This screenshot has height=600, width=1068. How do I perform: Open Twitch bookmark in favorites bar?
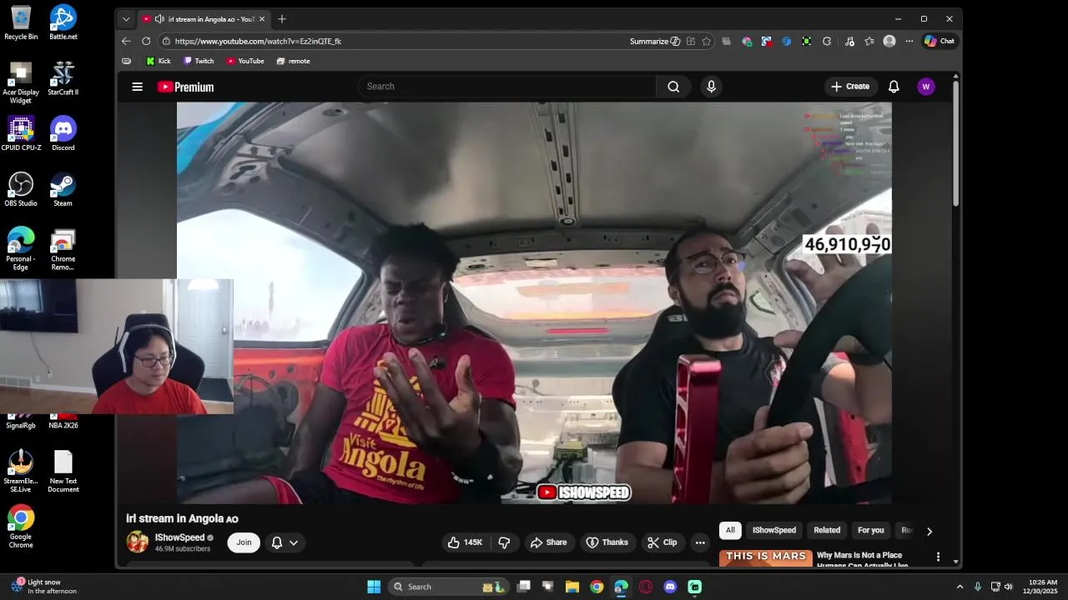click(199, 61)
